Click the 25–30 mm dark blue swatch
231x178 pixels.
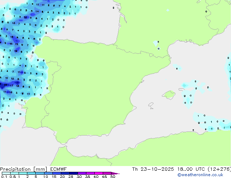click(x=73, y=173)
